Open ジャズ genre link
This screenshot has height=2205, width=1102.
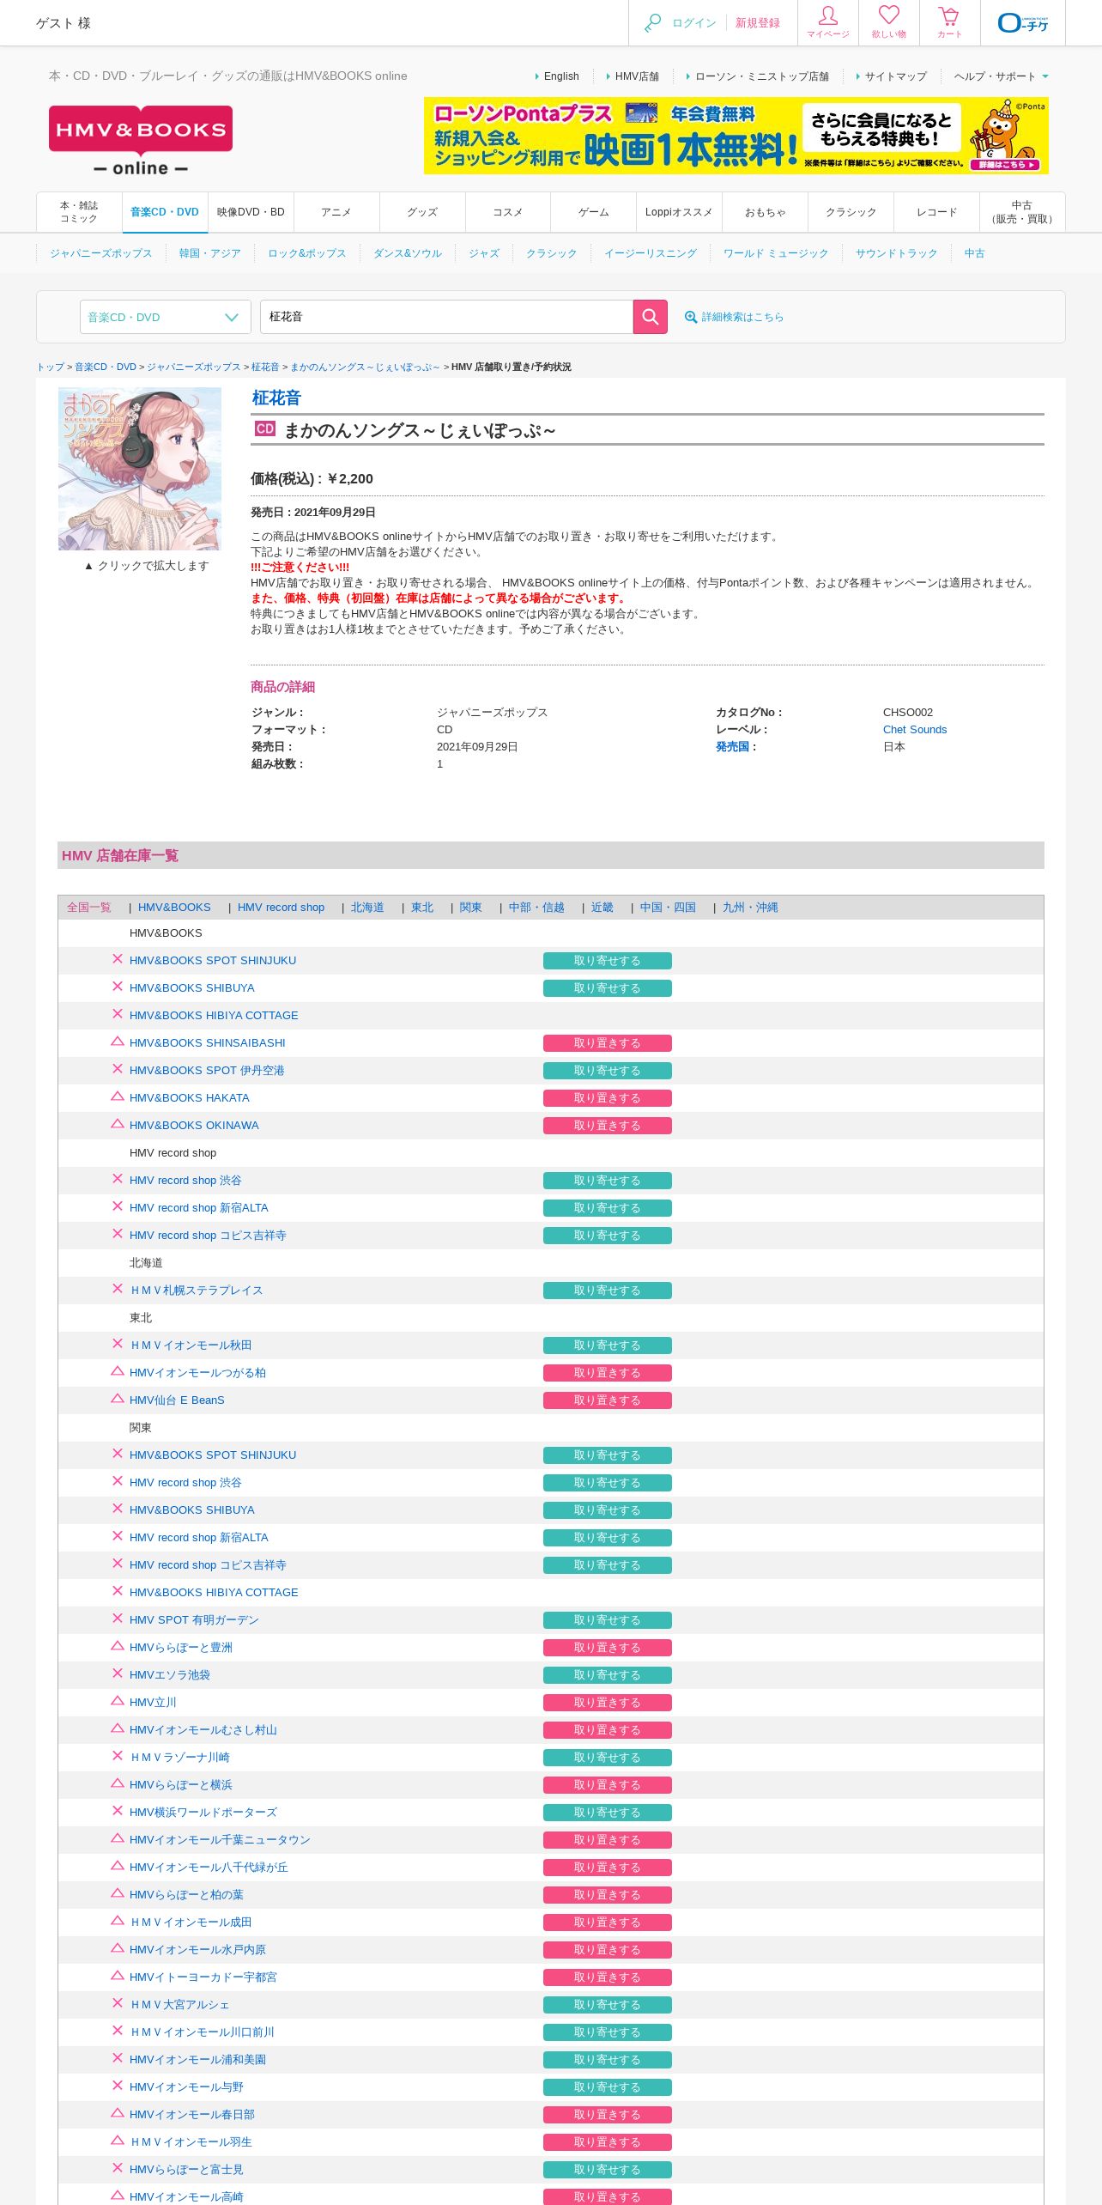pyautogui.click(x=484, y=253)
